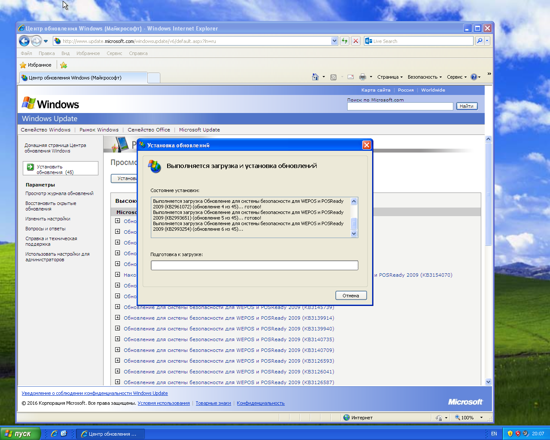Click the Установить обновления (45) link
550x440 pixels.
point(55,169)
